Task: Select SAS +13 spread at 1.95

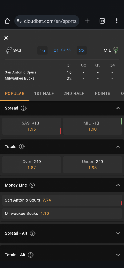Action: [x=32, y=126]
